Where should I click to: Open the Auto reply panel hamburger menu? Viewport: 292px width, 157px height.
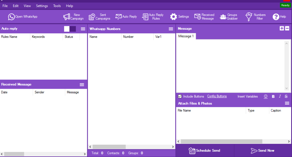coord(83,29)
